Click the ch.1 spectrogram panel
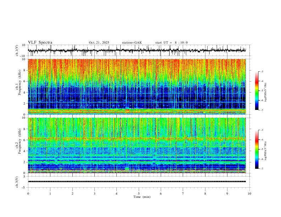281x217 pixels. pyautogui.click(x=137, y=87)
